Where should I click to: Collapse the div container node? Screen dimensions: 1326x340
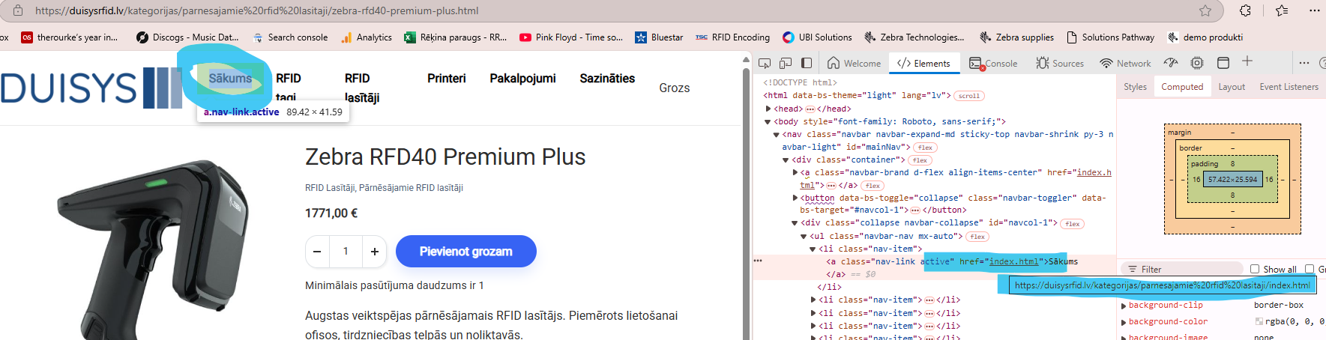coord(786,160)
